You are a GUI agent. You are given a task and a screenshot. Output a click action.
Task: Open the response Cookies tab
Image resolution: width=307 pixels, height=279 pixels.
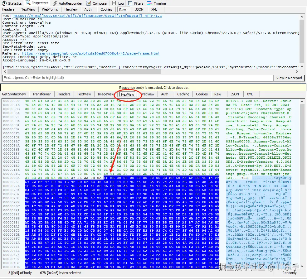coord(202,94)
